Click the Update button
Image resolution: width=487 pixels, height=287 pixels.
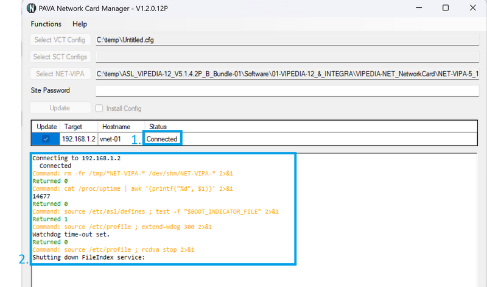point(60,108)
